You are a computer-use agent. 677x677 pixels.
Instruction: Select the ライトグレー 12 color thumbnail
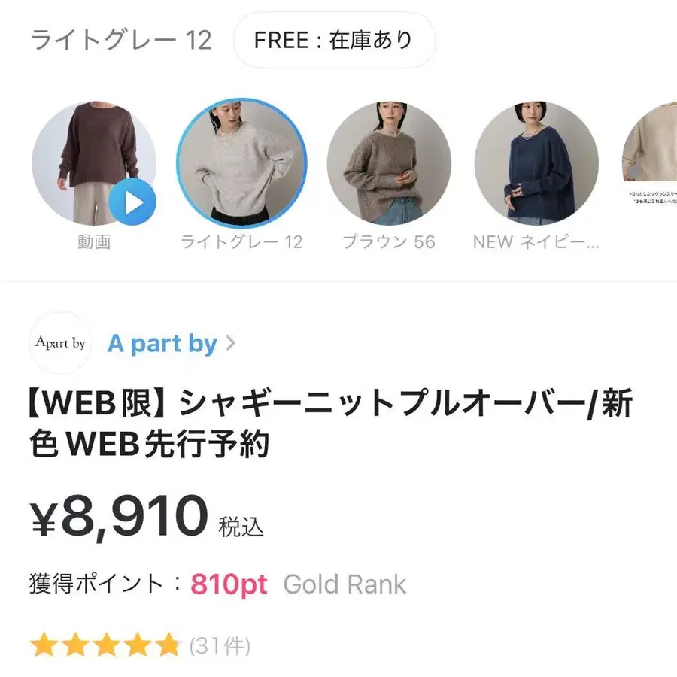click(241, 163)
